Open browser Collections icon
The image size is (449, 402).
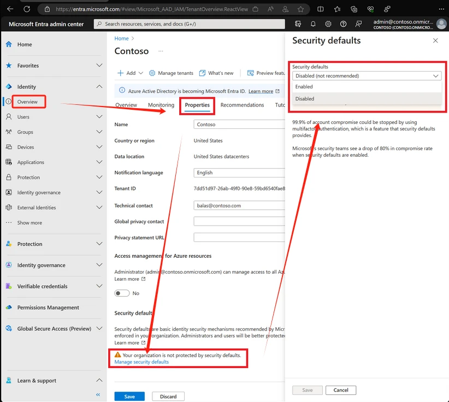pyautogui.click(x=354, y=9)
